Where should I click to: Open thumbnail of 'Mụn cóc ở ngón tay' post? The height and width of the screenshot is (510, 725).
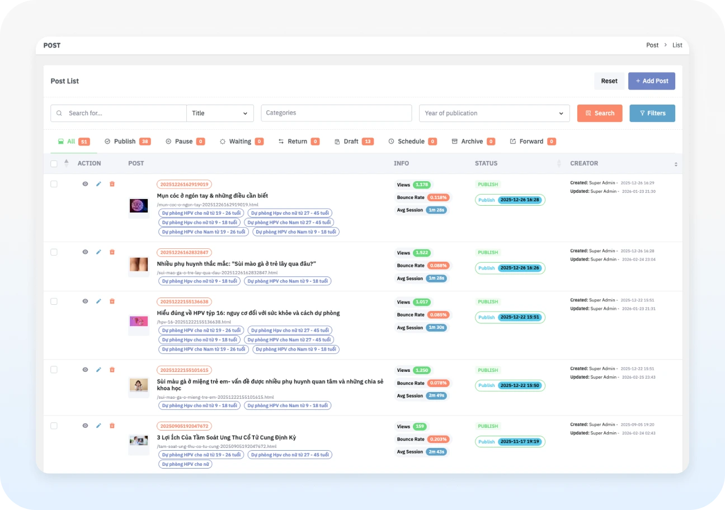[139, 206]
